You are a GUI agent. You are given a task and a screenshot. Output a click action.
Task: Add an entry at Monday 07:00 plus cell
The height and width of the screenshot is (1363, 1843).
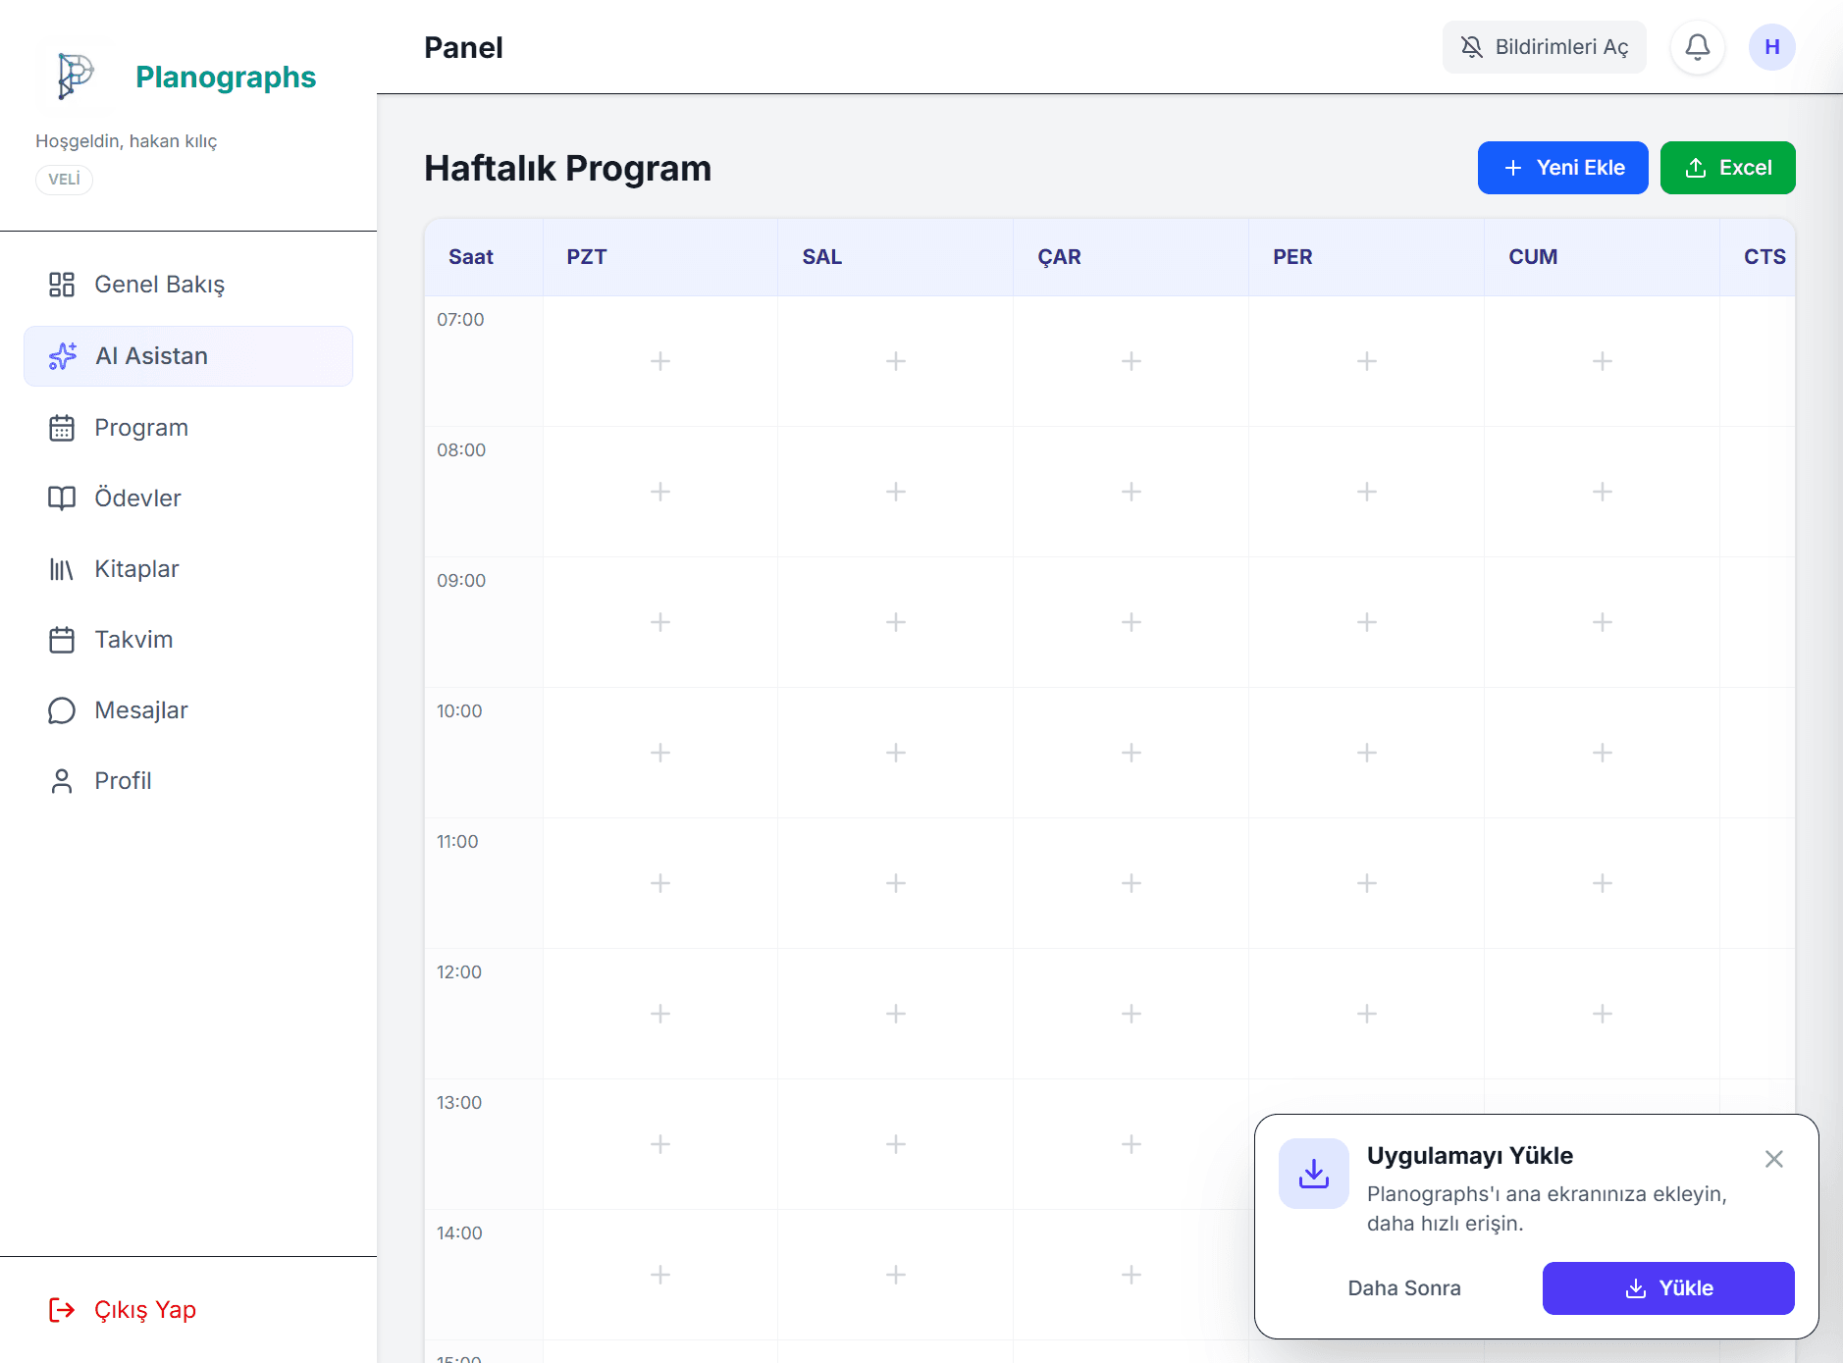coord(660,361)
